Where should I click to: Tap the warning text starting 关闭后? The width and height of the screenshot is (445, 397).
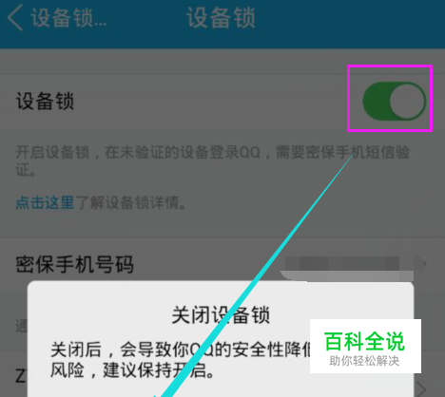[181, 360]
